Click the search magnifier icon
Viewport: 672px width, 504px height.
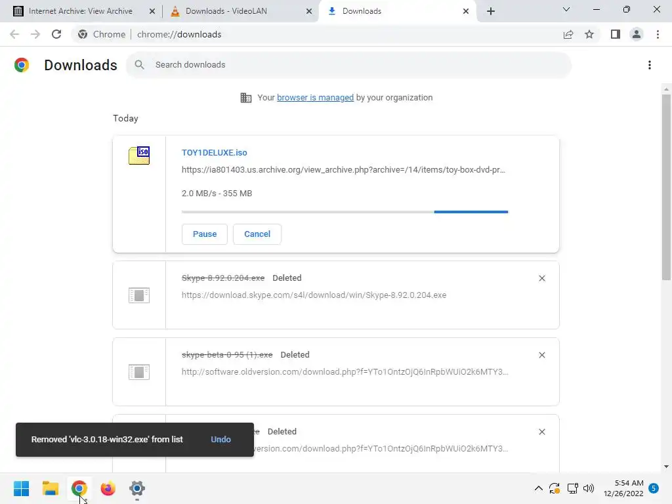pyautogui.click(x=139, y=65)
